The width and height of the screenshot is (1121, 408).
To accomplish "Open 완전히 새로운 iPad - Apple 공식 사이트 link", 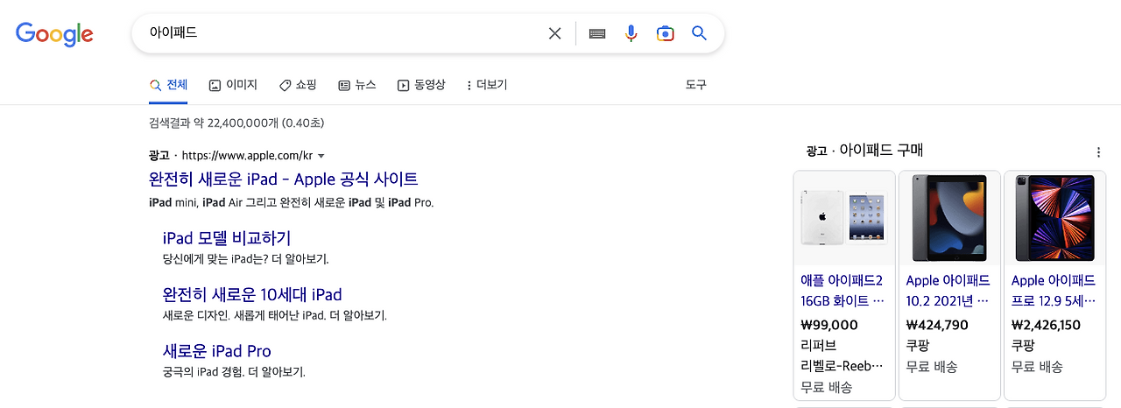I will (x=284, y=179).
